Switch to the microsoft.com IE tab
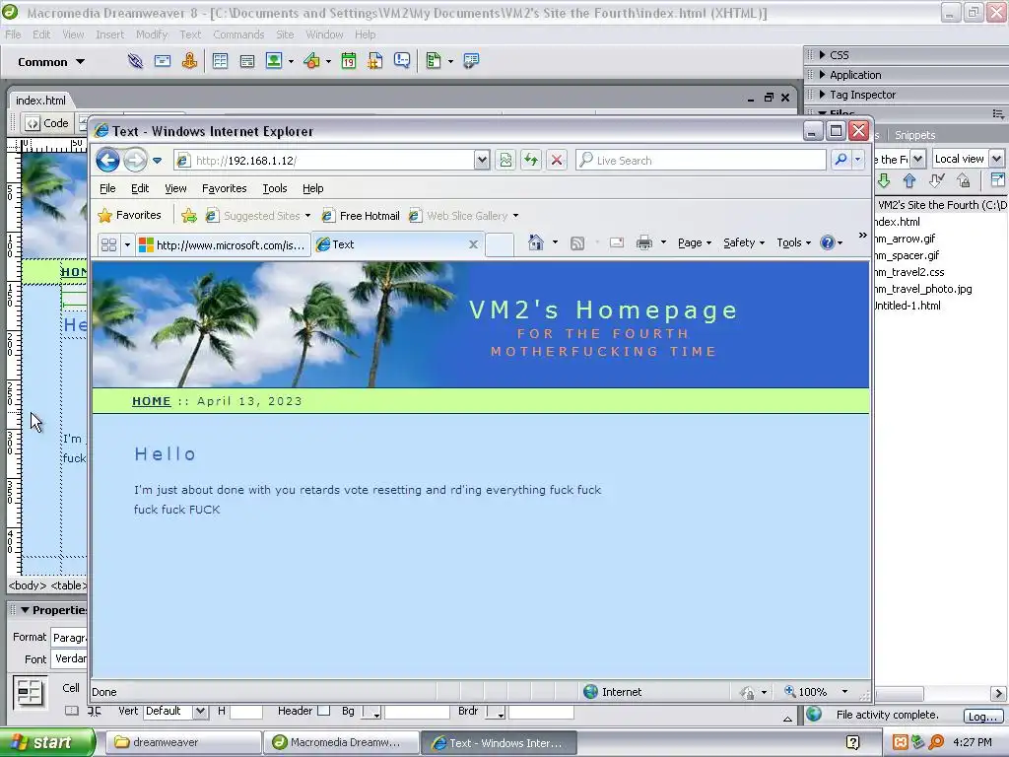The image size is (1009, 757). [x=223, y=244]
